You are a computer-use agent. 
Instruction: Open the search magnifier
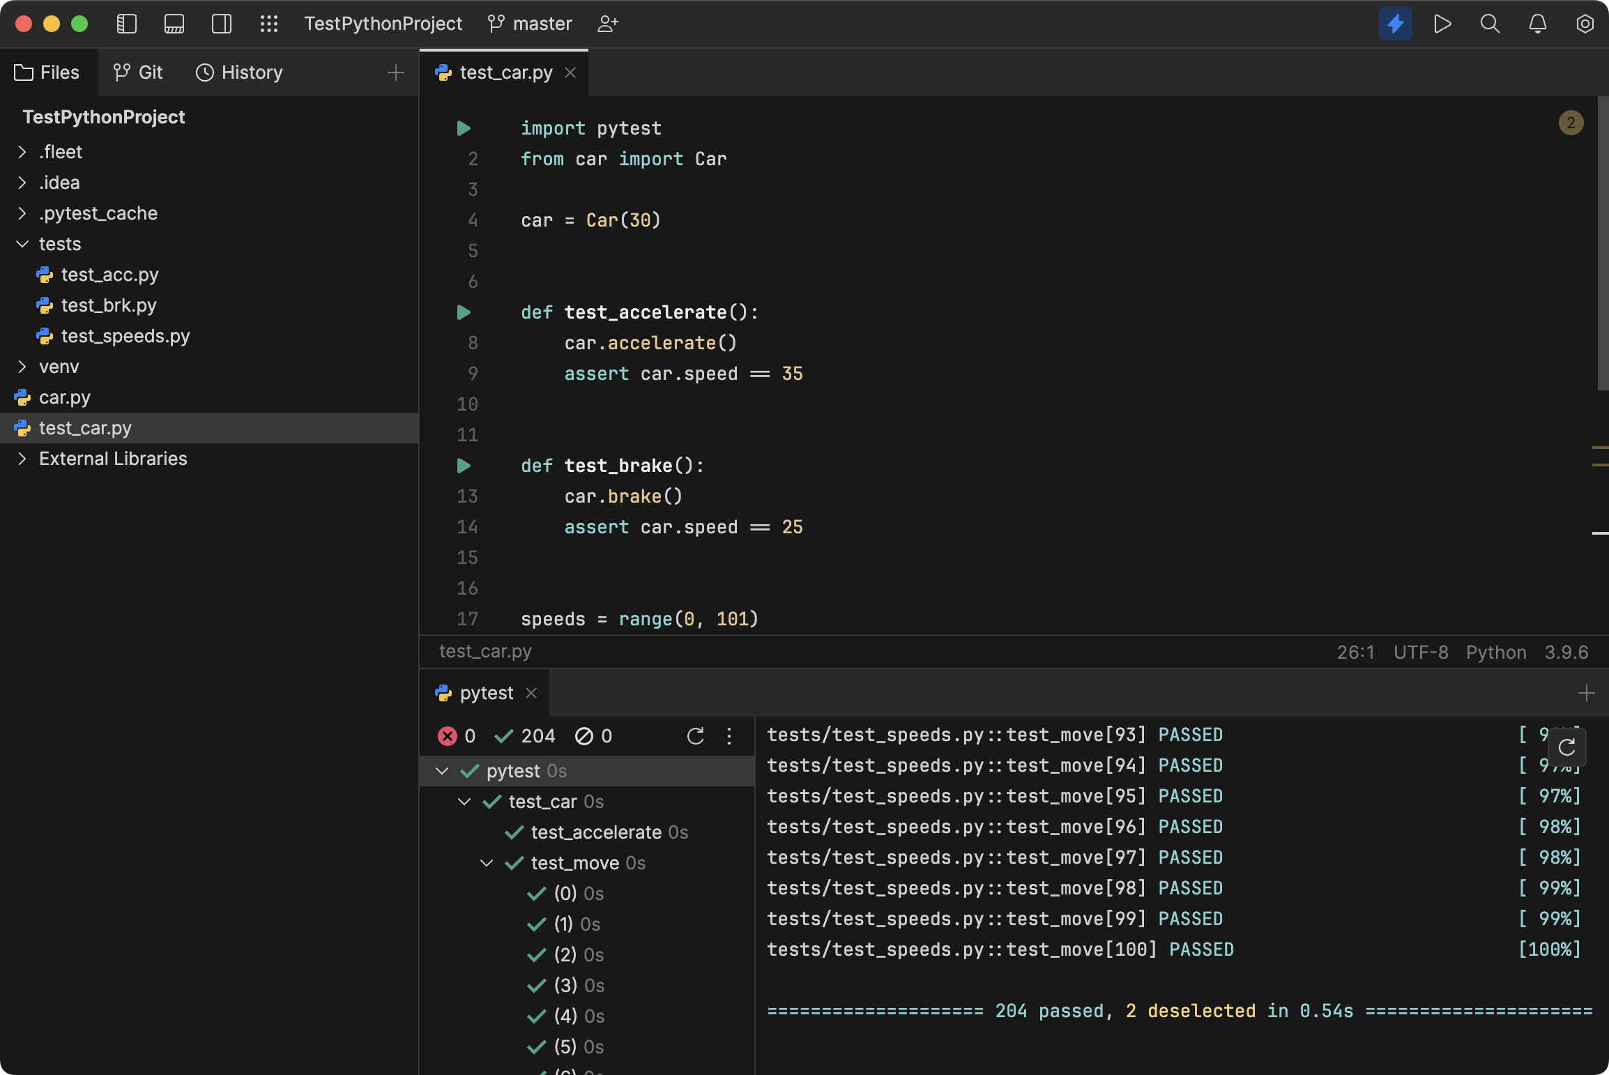[1489, 23]
